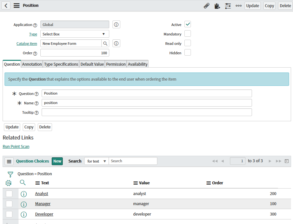Click the Question text field
293x224 pixels.
(x=147, y=93)
